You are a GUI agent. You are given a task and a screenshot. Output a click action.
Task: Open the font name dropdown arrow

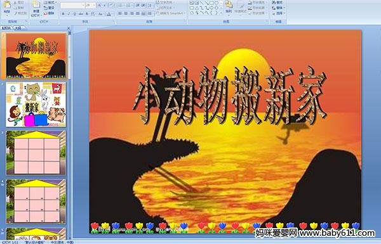[83, 5]
